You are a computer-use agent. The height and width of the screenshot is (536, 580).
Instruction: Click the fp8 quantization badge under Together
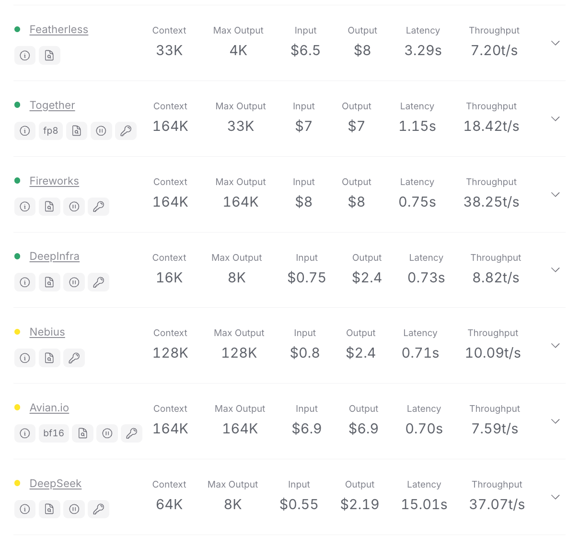51,131
